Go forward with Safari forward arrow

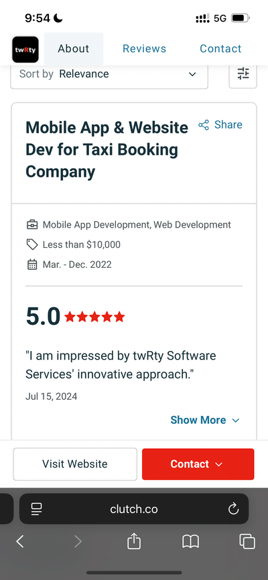(78, 542)
